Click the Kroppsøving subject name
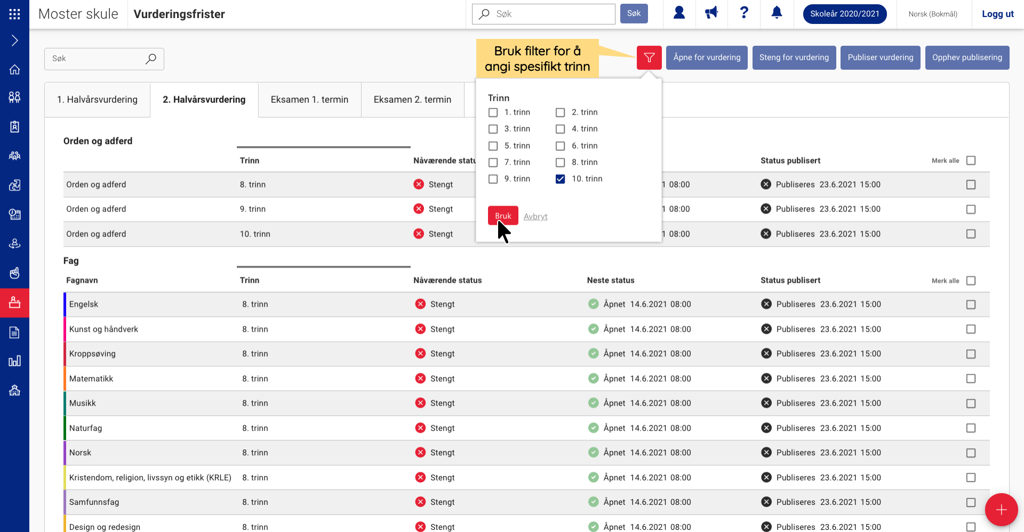Viewport: 1024px width, 532px height. pyautogui.click(x=92, y=354)
